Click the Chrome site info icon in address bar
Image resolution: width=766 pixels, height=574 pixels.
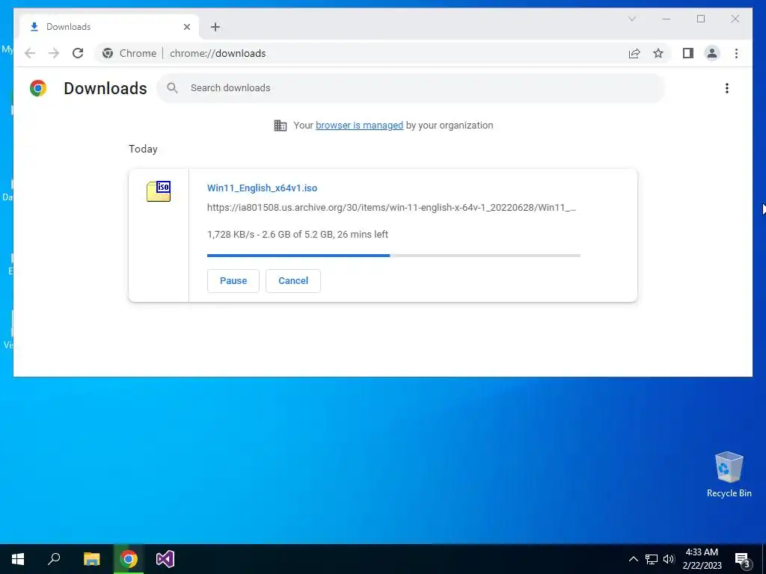click(108, 53)
